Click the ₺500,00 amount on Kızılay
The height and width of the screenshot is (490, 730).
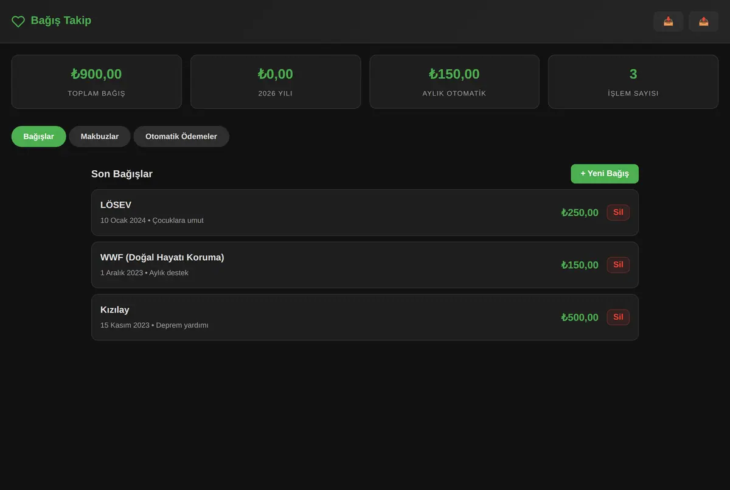pyautogui.click(x=580, y=317)
